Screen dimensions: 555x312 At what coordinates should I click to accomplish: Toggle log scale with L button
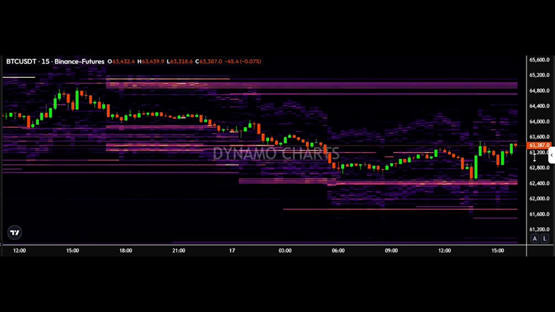click(x=544, y=239)
